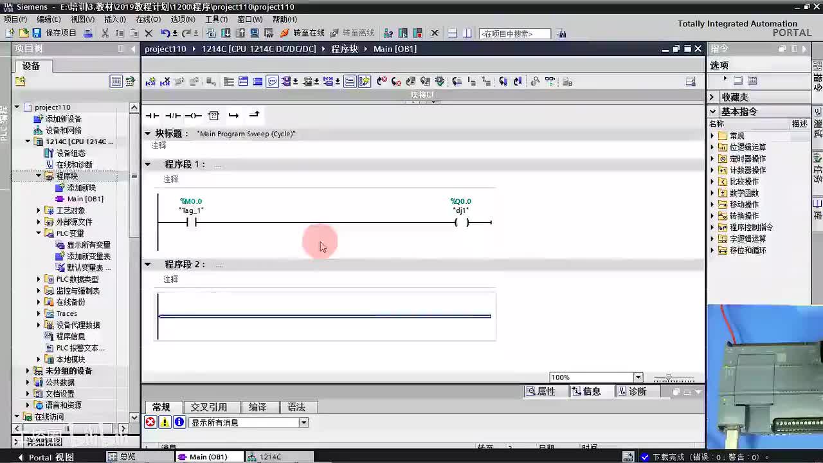Screen dimensions: 823x463
Task: Open 显示所有变量 in project tree
Action: [x=88, y=245]
